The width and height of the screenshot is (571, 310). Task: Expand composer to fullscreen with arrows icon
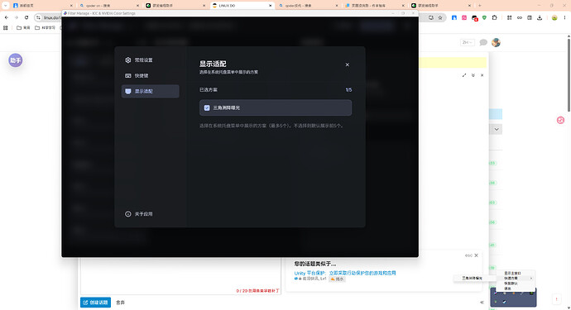coord(464,75)
